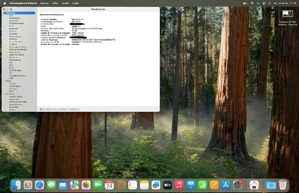Open System Settings with badge
The height and width of the screenshot is (193, 299).
(237, 185)
